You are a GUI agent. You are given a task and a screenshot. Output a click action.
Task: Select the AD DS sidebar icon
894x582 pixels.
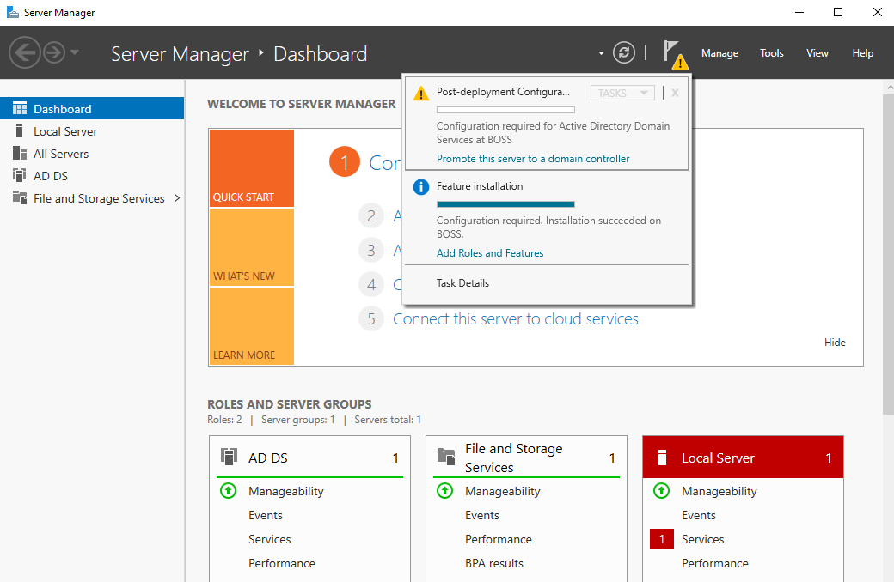pyautogui.click(x=19, y=176)
